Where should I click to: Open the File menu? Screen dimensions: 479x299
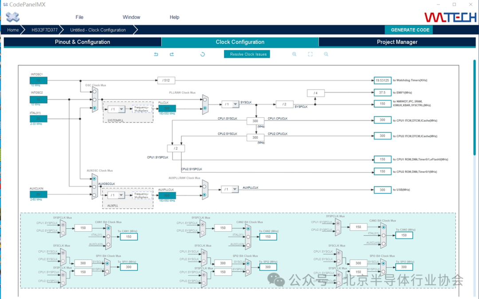click(79, 17)
